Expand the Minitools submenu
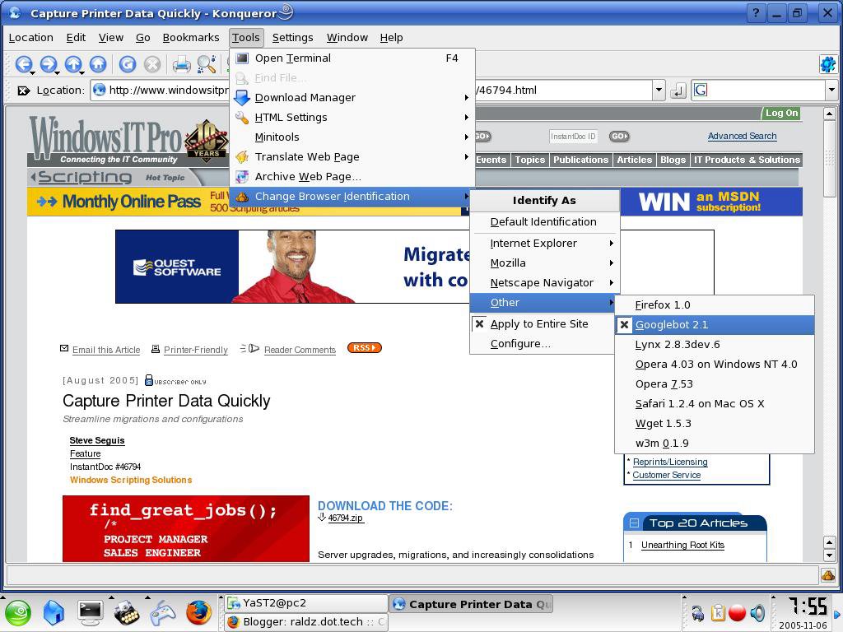 (352, 137)
